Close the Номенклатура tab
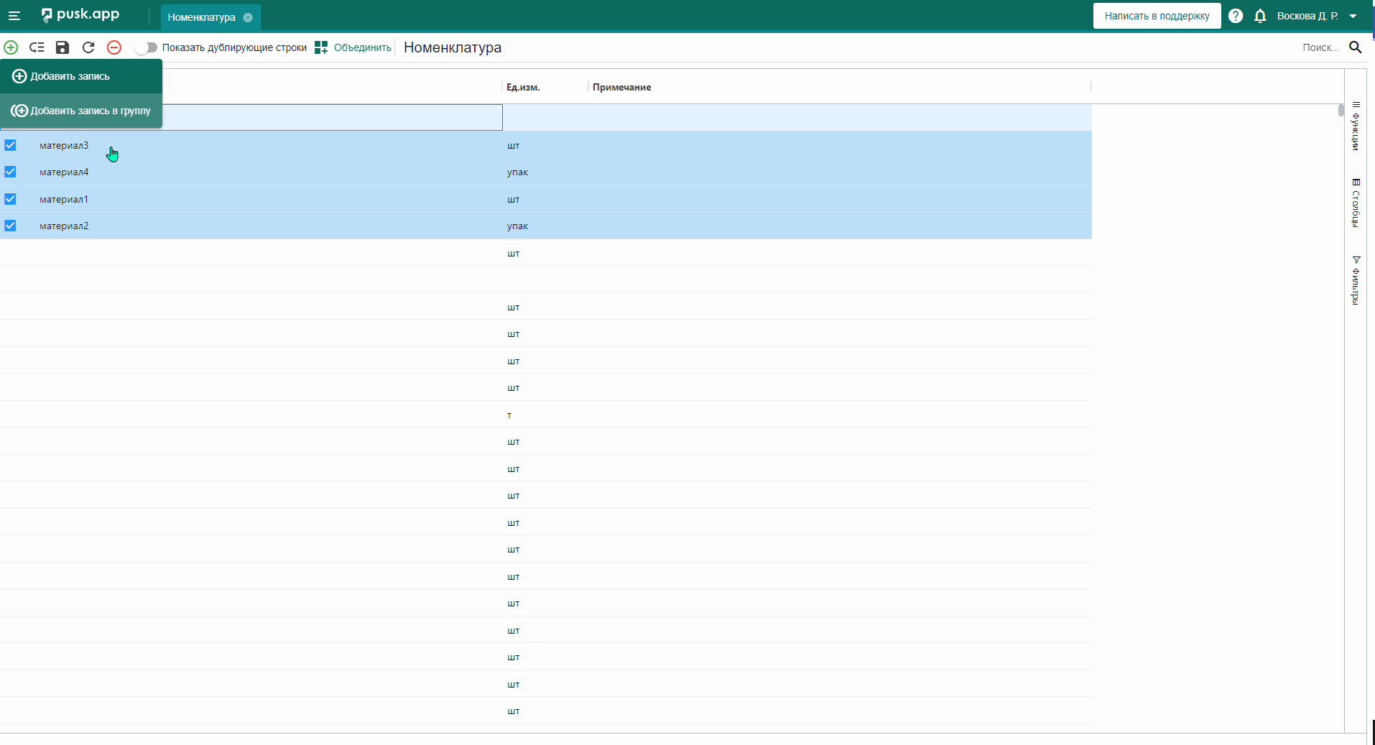Image resolution: width=1375 pixels, height=745 pixels. (248, 17)
